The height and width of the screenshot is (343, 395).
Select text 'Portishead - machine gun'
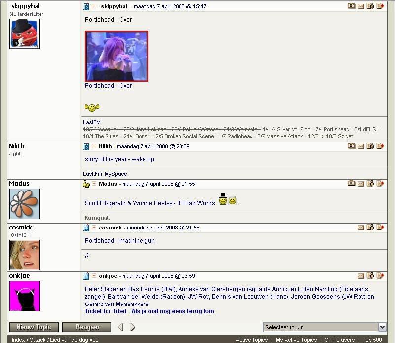120,241
